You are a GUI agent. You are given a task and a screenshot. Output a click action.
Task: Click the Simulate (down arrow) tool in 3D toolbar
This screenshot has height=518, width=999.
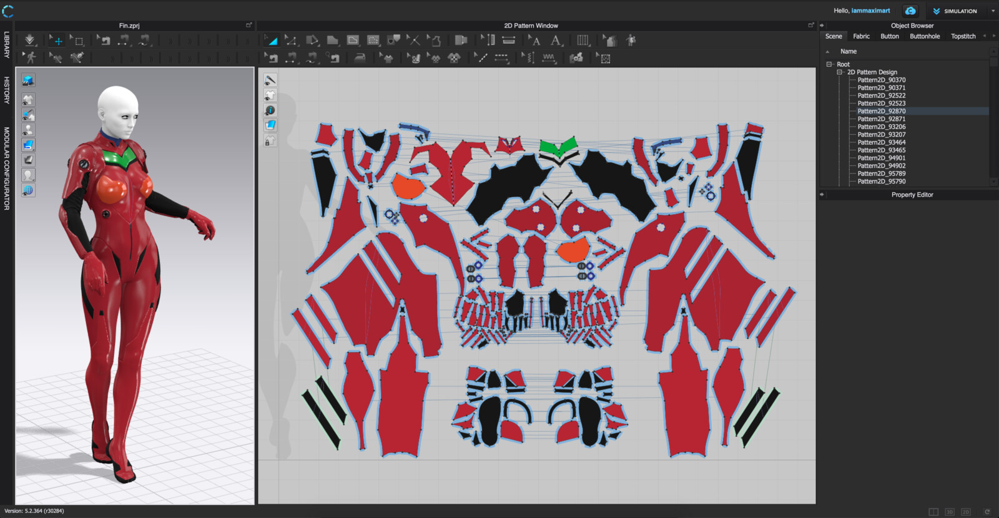click(x=29, y=41)
